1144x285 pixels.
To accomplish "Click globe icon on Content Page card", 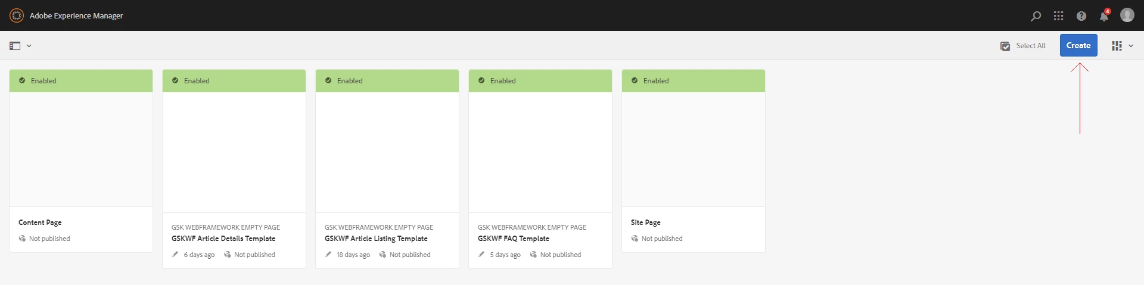I will tap(23, 239).
